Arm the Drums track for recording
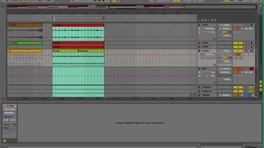The image size is (264, 148). [252, 51]
